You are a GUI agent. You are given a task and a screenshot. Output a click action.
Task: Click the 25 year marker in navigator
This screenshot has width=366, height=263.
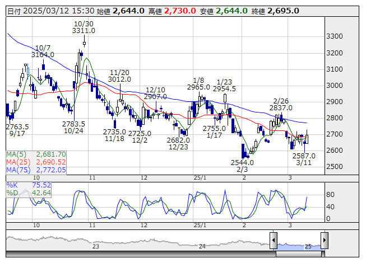coord(308,246)
